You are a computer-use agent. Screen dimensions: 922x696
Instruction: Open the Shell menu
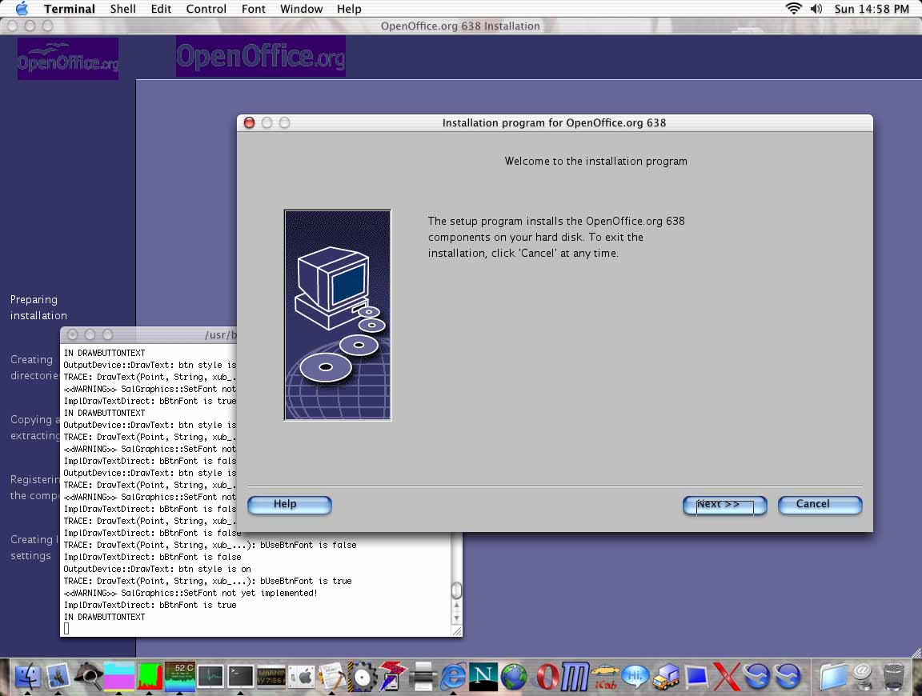[x=123, y=9]
